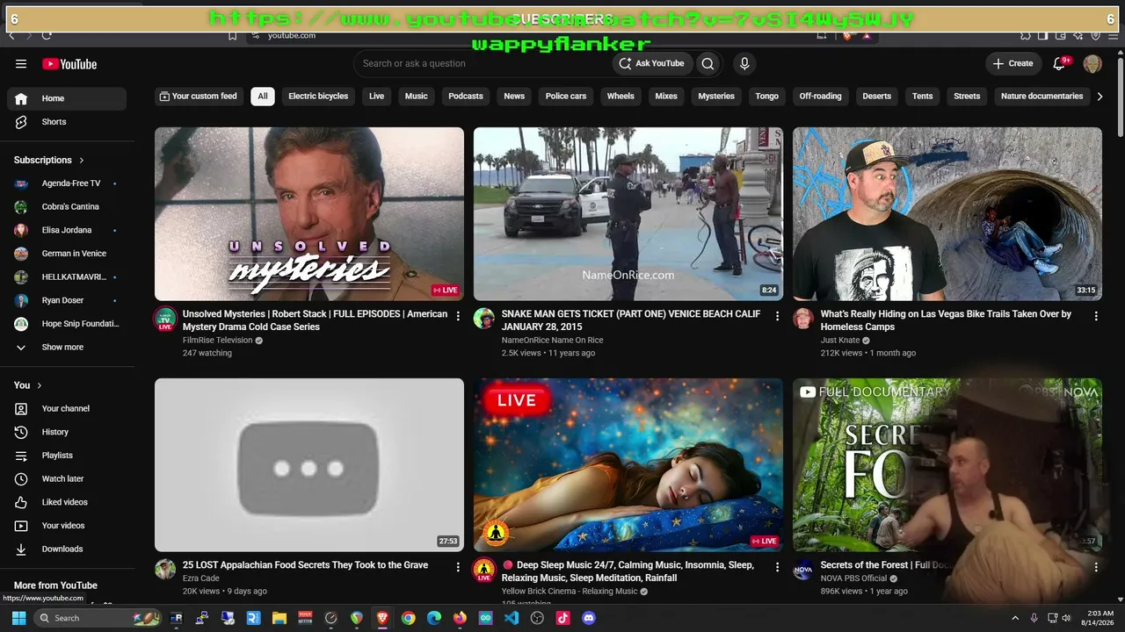The image size is (1125, 632).
Task: Open more options for Las Vegas Bike Trails video
Action: (x=1096, y=316)
